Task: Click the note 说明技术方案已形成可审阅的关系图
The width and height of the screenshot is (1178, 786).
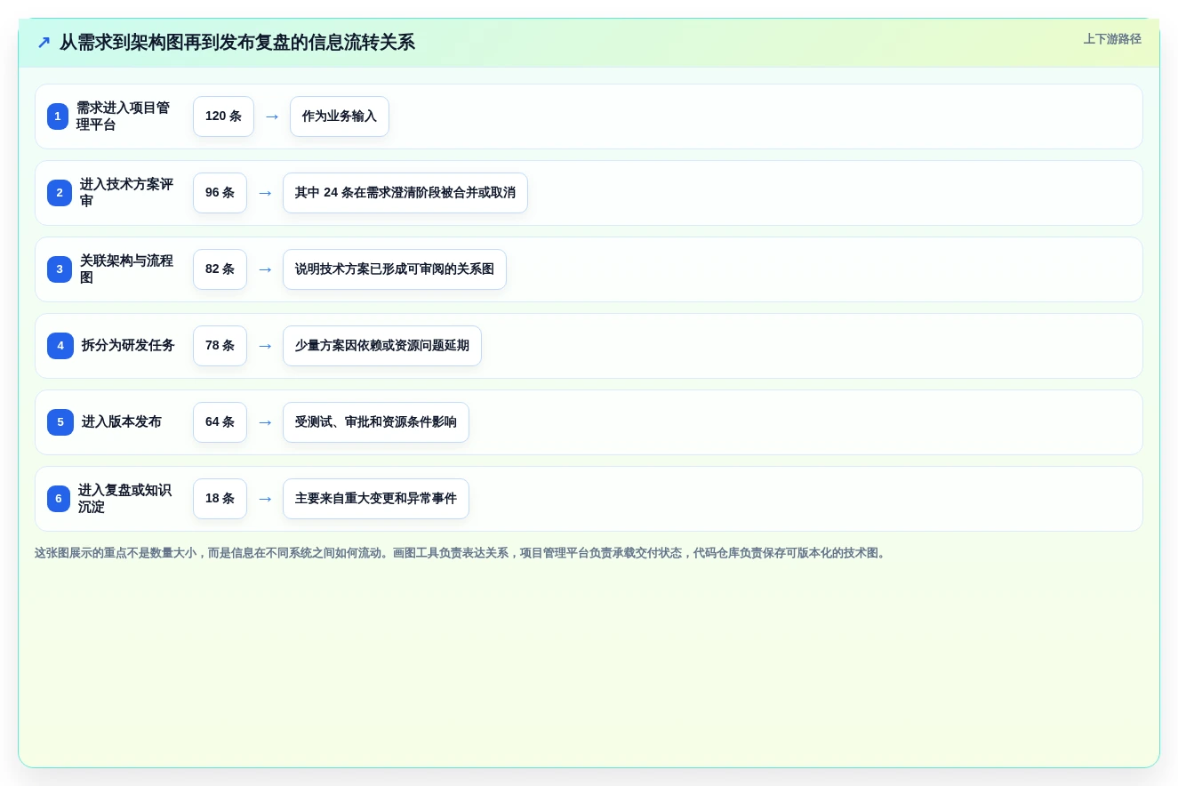Action: point(395,269)
